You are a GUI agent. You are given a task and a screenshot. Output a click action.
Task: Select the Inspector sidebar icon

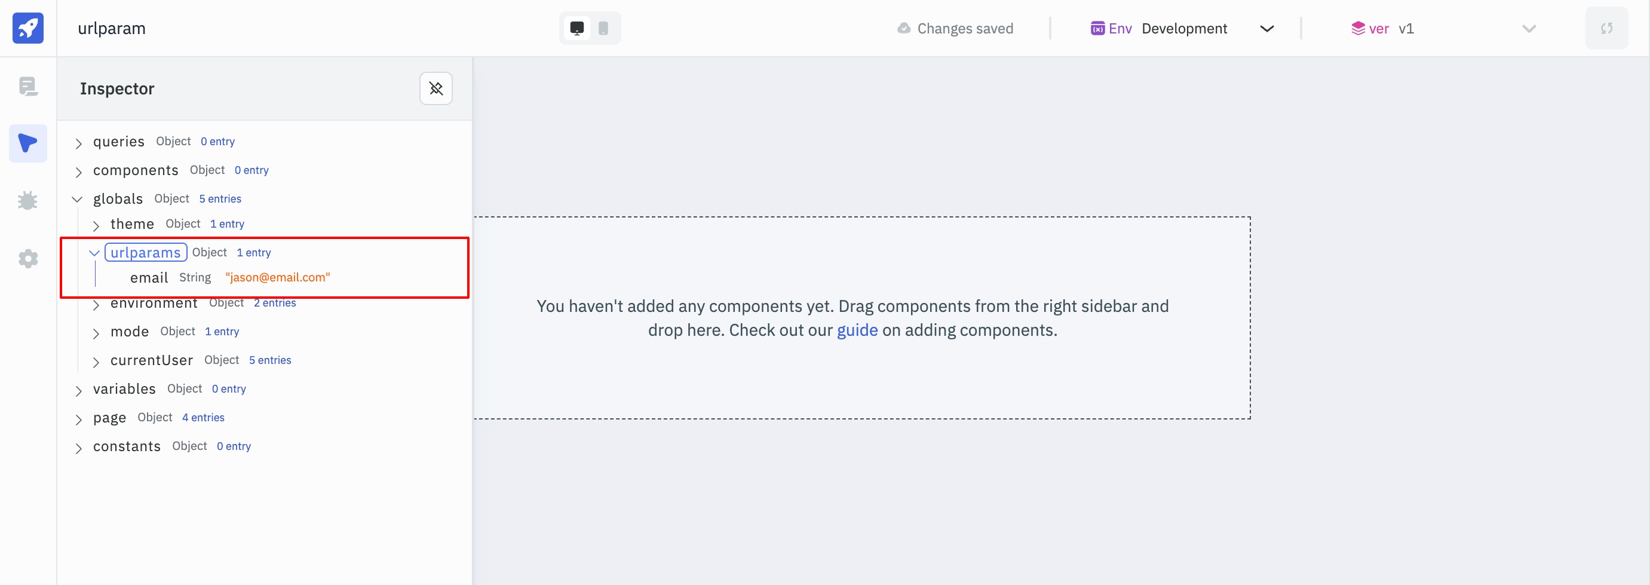point(27,143)
